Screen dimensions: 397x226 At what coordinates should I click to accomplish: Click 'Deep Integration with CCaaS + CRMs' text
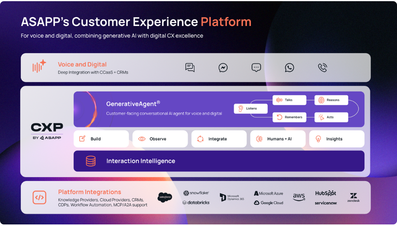(93, 72)
